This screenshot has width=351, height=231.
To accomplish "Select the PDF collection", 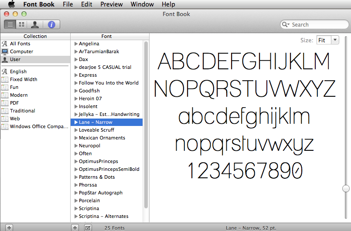I will (x=35, y=103).
